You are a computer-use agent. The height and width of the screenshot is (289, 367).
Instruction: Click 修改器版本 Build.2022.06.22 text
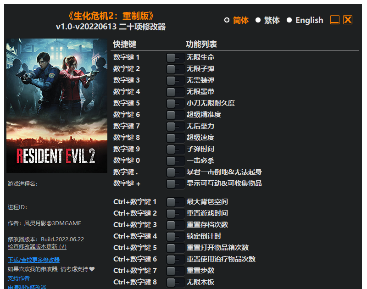46,239
